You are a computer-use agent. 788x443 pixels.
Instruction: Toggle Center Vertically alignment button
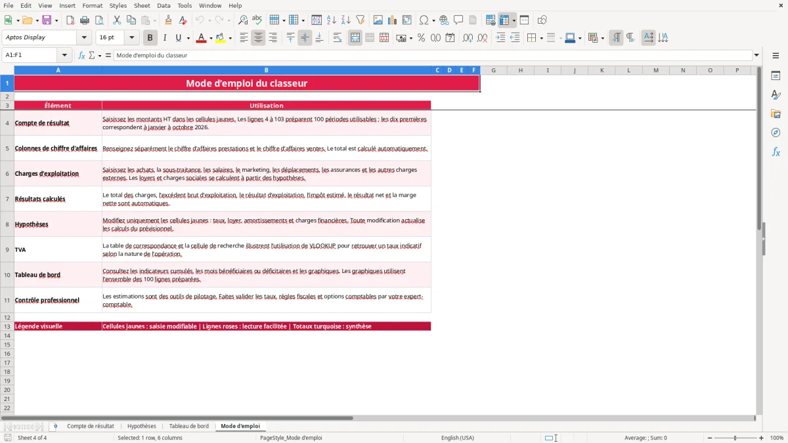pyautogui.click(x=305, y=38)
